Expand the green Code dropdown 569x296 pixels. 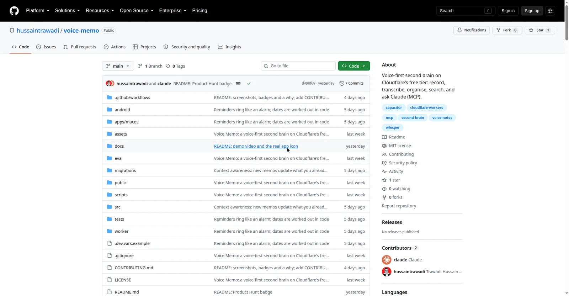[354, 66]
